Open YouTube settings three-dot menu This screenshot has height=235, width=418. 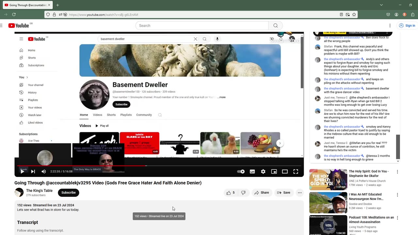click(390, 25)
